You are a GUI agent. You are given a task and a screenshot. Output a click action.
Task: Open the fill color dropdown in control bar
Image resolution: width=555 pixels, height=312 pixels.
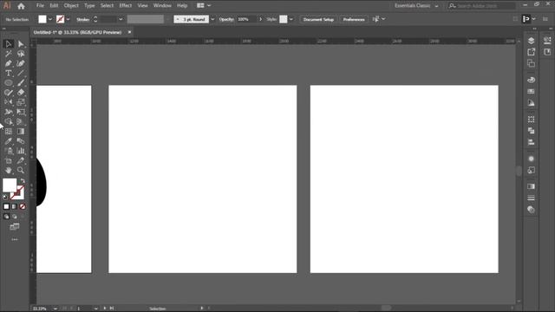pos(50,19)
